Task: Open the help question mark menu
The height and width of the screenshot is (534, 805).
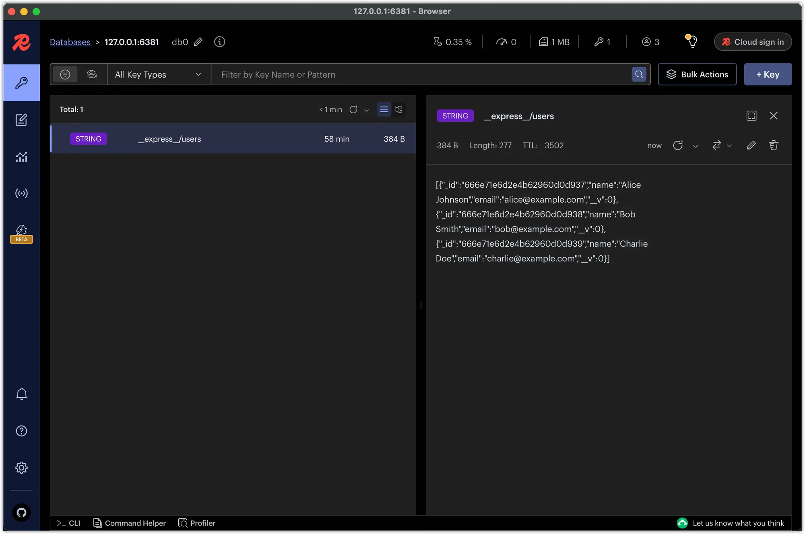Action: (21, 431)
